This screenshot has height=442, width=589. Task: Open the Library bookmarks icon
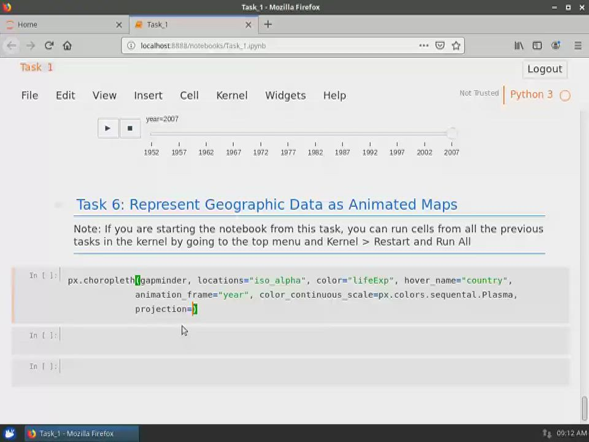pyautogui.click(x=519, y=45)
